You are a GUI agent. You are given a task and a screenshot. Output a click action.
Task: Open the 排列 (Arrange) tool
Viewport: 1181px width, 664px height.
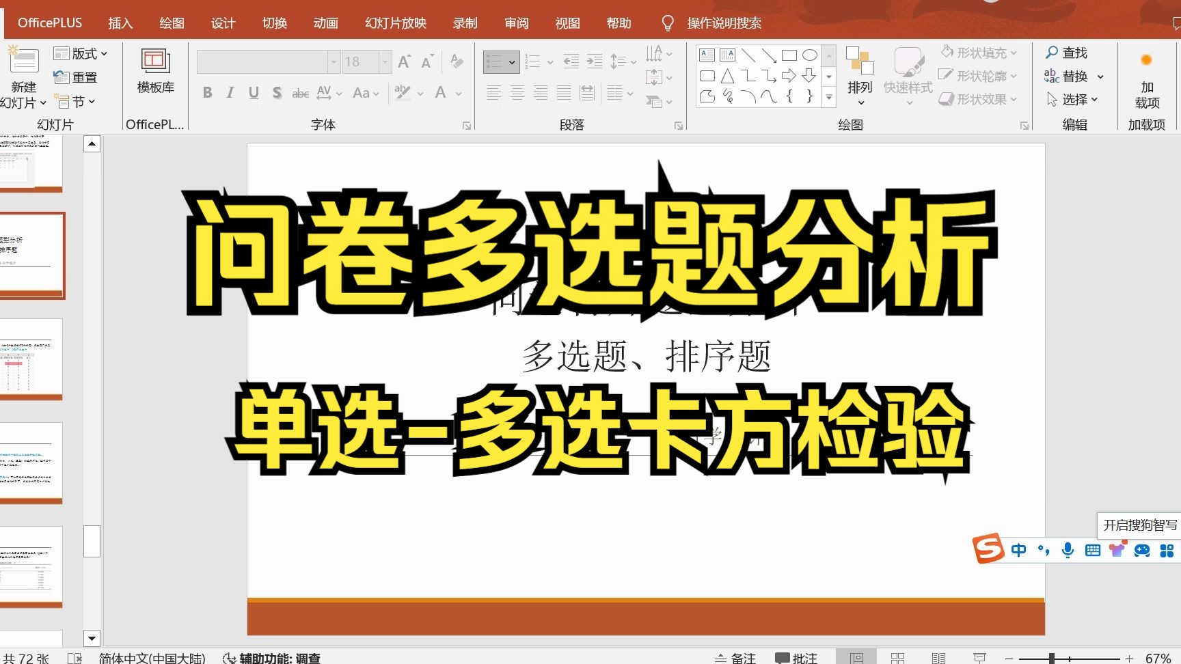(860, 76)
